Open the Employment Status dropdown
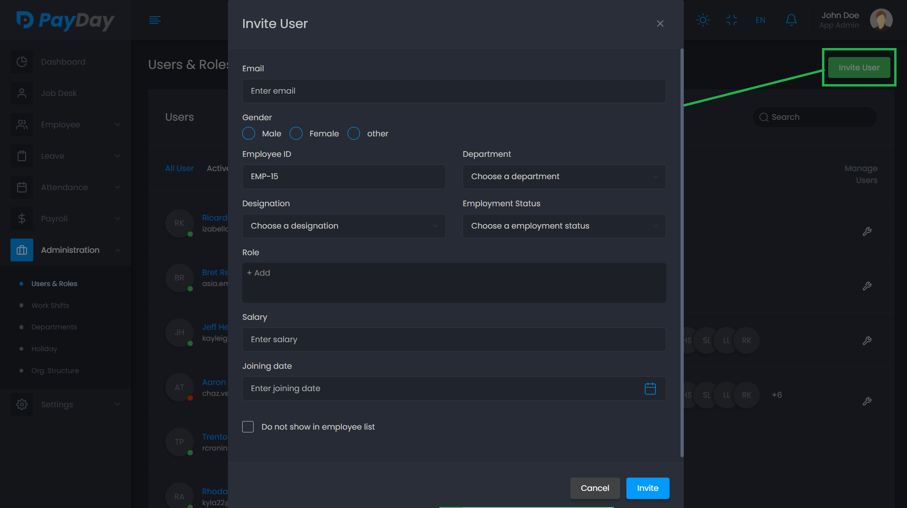This screenshot has width=907, height=508. tap(564, 226)
